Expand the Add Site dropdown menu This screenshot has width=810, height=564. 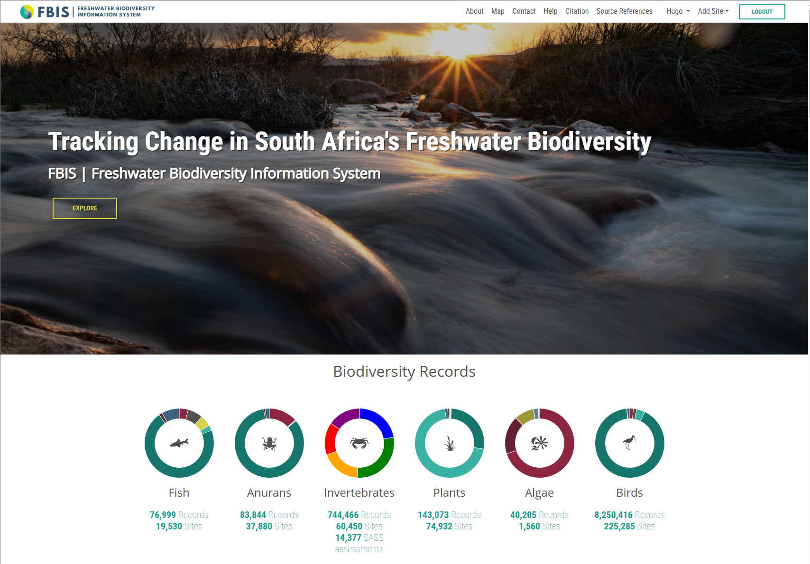(713, 11)
